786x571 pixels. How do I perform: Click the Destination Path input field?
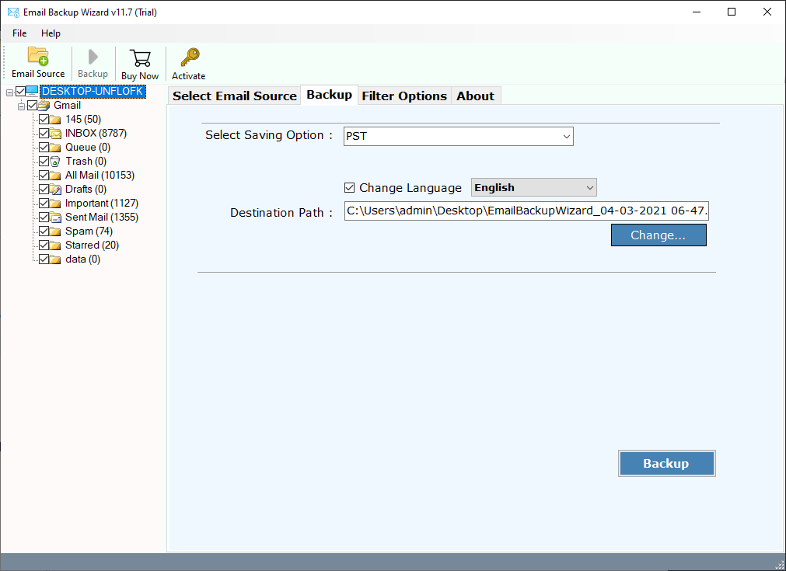(x=527, y=211)
